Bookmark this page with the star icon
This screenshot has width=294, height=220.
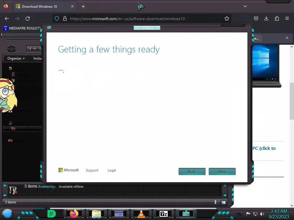point(227,18)
